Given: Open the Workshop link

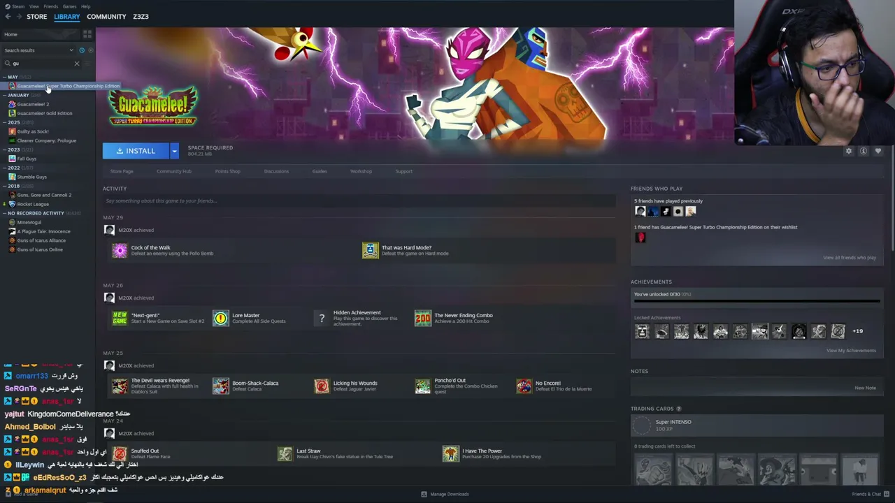Looking at the screenshot, I should pos(361,171).
